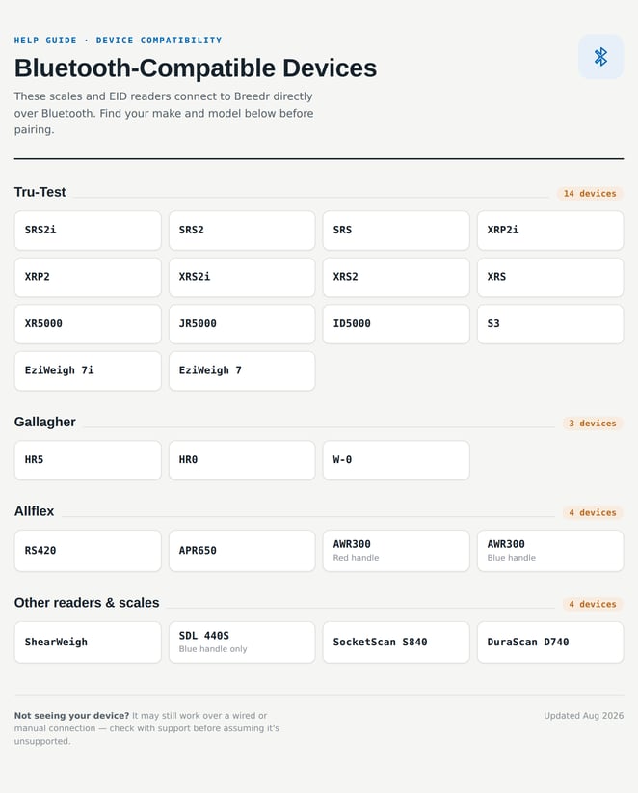Image resolution: width=638 pixels, height=793 pixels.
Task: Select SDL 440S Blue handle only card
Action: [x=242, y=643]
